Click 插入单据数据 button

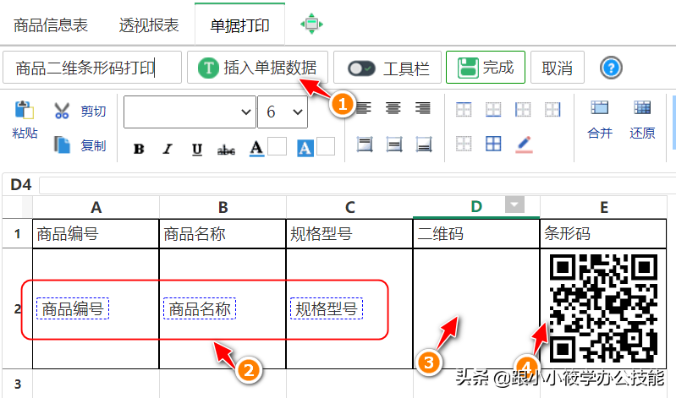(x=257, y=68)
